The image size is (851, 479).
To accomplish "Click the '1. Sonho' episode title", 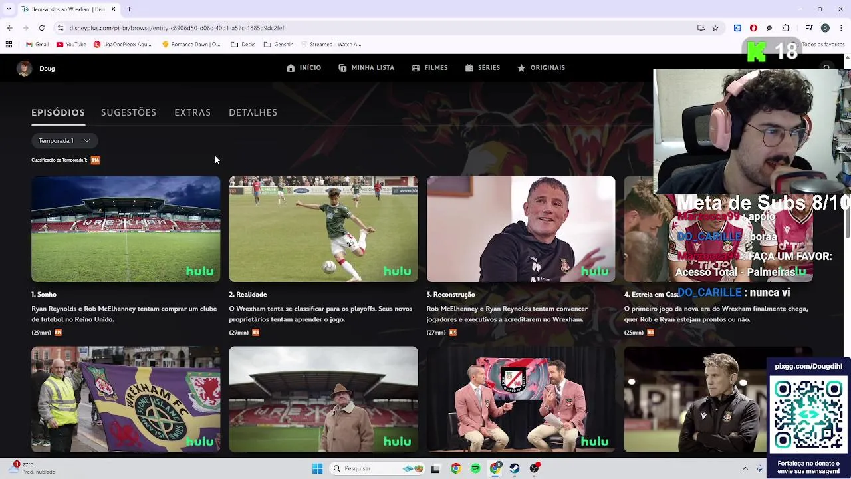I will pos(44,295).
